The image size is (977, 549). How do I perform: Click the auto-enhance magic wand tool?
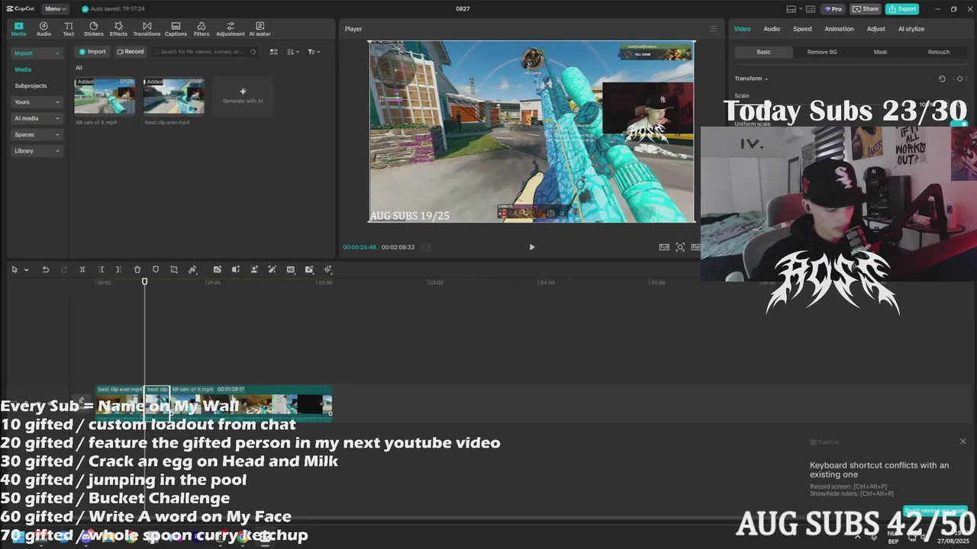coord(272,269)
